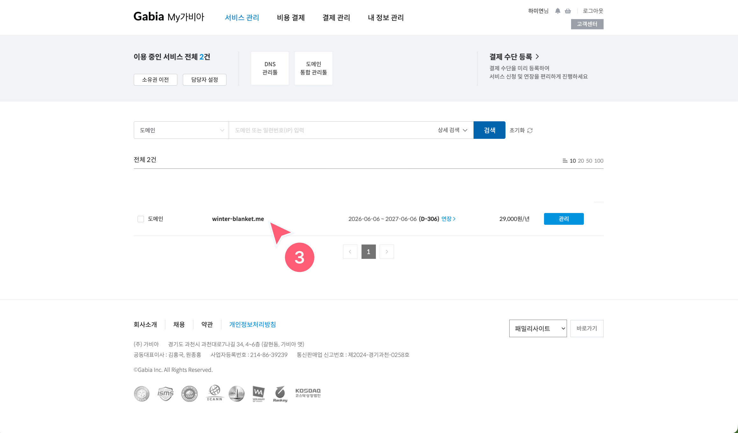
Task: Click the 소유권 이전 button
Action: coord(155,80)
